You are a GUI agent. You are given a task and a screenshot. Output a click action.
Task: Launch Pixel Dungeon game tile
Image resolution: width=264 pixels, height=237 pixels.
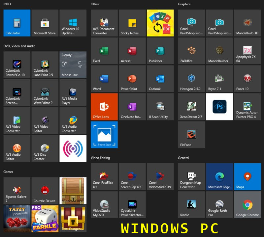pos(73,219)
